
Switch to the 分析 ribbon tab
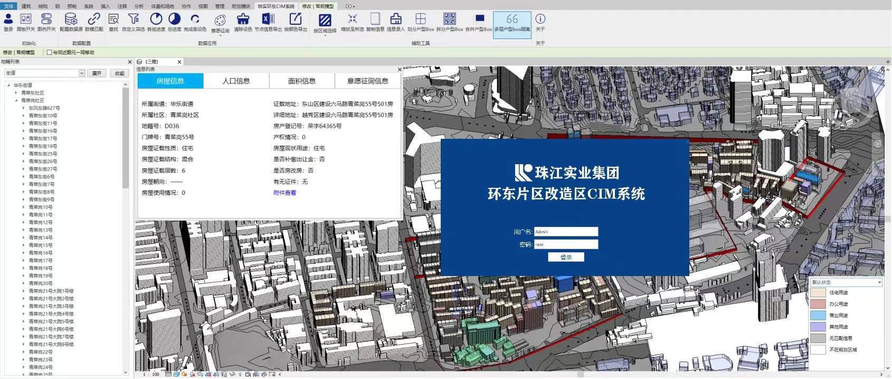tap(139, 6)
